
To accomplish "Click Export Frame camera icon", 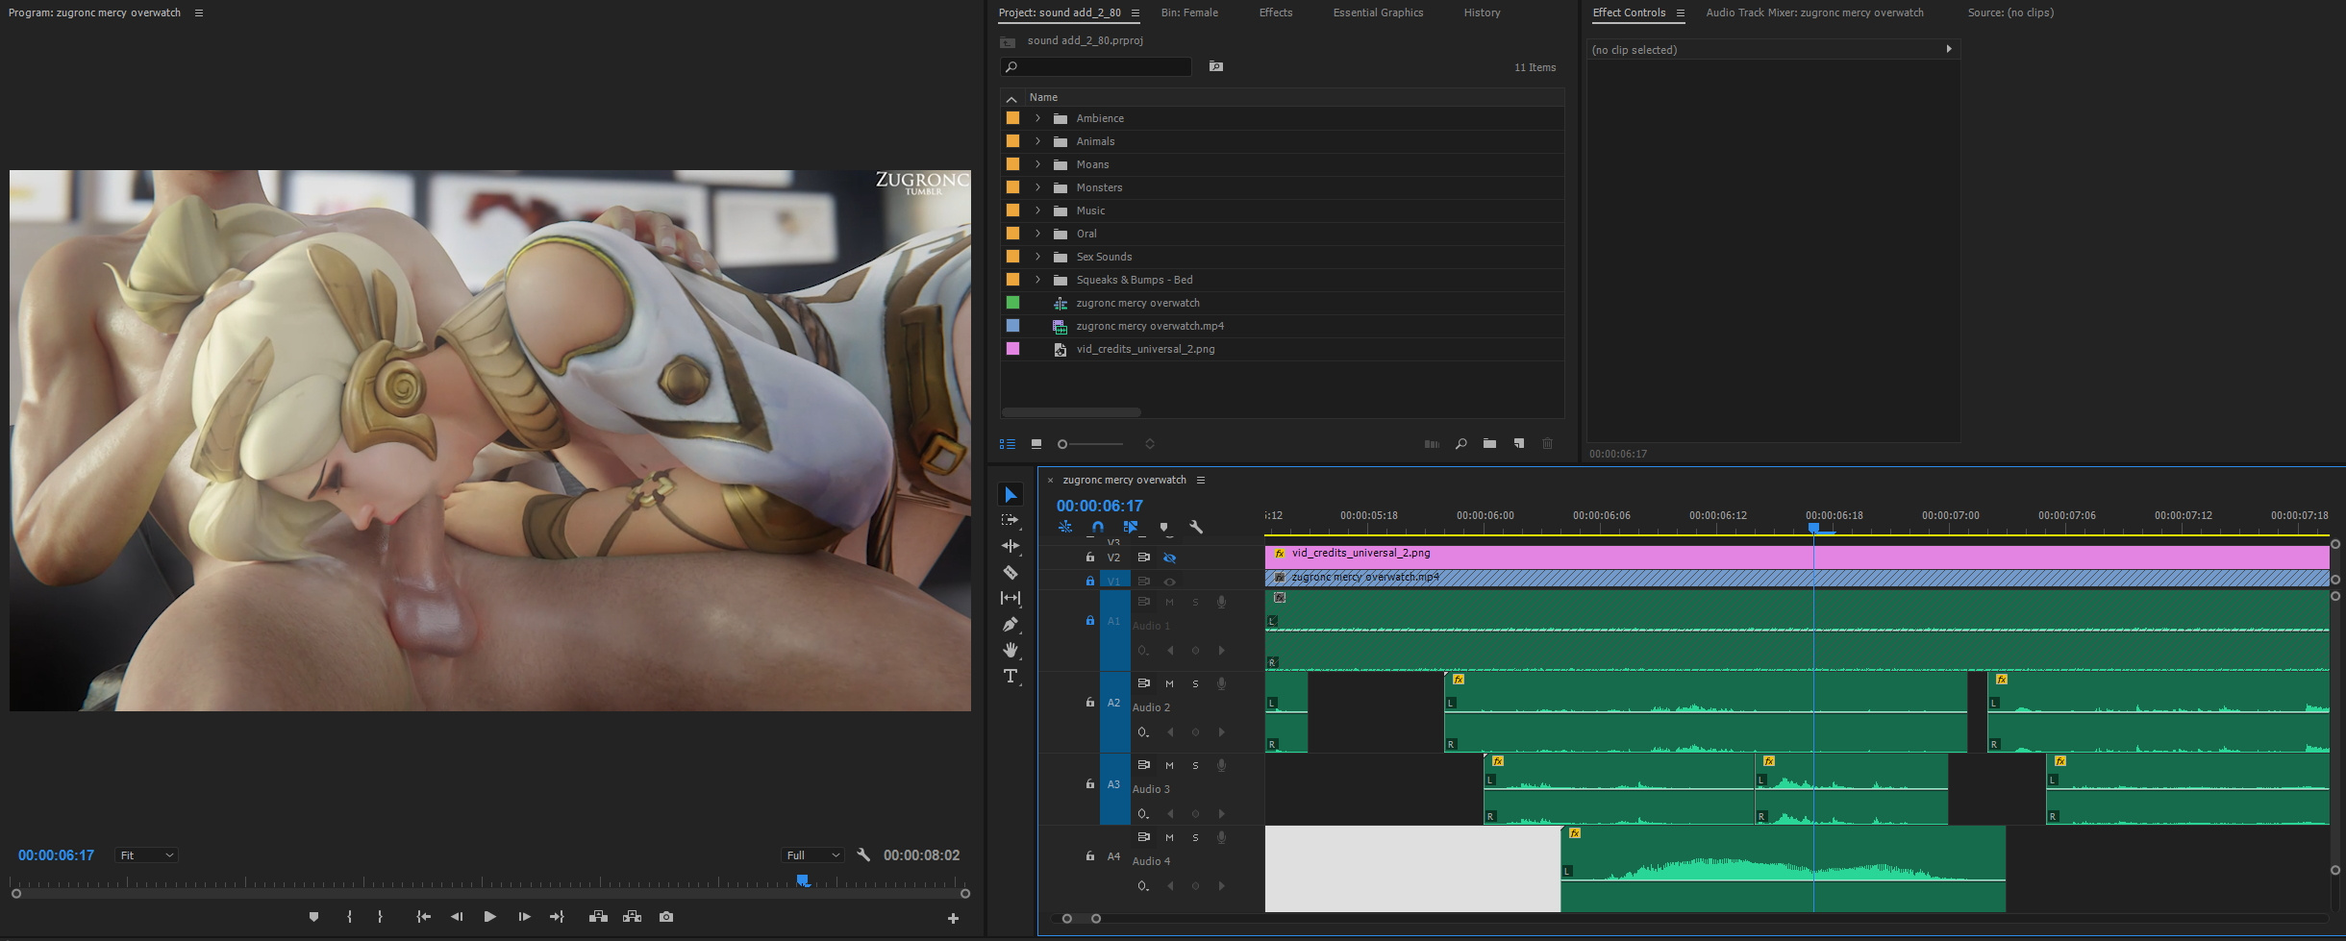I will pyautogui.click(x=666, y=917).
